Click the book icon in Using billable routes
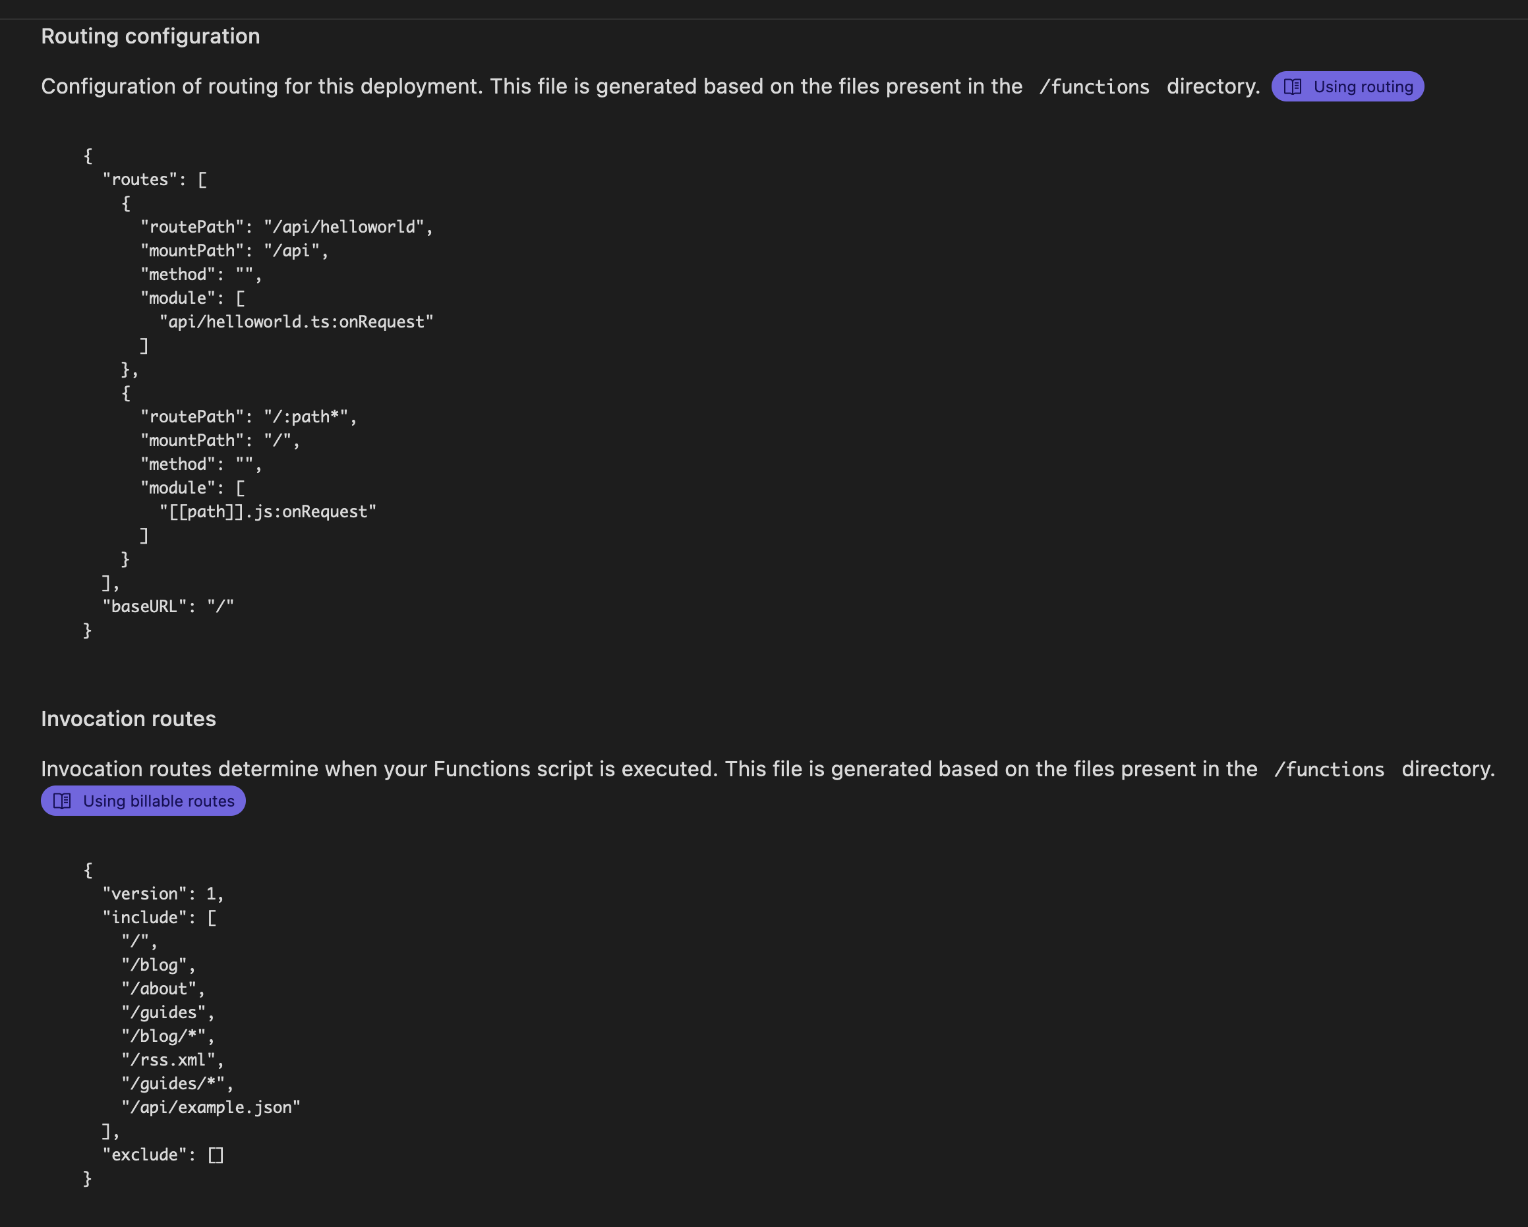 (63, 801)
